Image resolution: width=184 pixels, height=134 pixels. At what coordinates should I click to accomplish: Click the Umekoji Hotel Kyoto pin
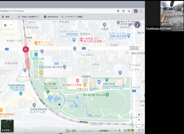click(x=77, y=81)
